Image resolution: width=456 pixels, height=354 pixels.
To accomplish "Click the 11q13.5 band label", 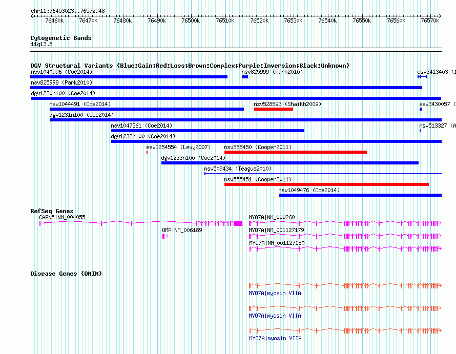I will [x=42, y=44].
